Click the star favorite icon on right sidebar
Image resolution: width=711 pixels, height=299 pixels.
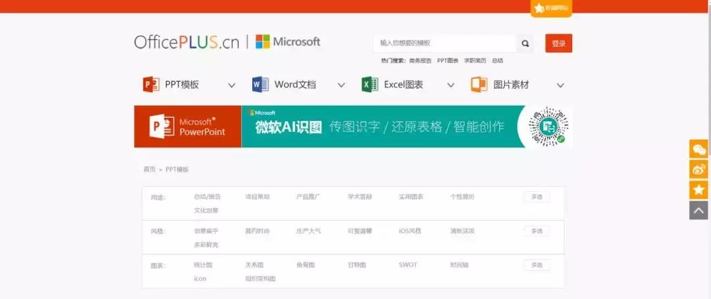698,190
